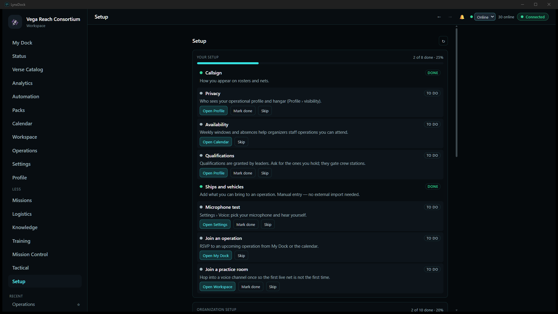The image size is (558, 314).
Task: Open the Setup item in sidebar
Action: coord(45,281)
